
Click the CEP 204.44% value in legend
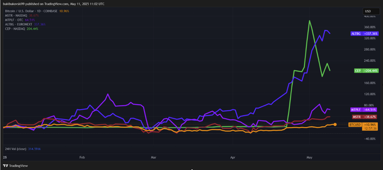click(x=32, y=29)
